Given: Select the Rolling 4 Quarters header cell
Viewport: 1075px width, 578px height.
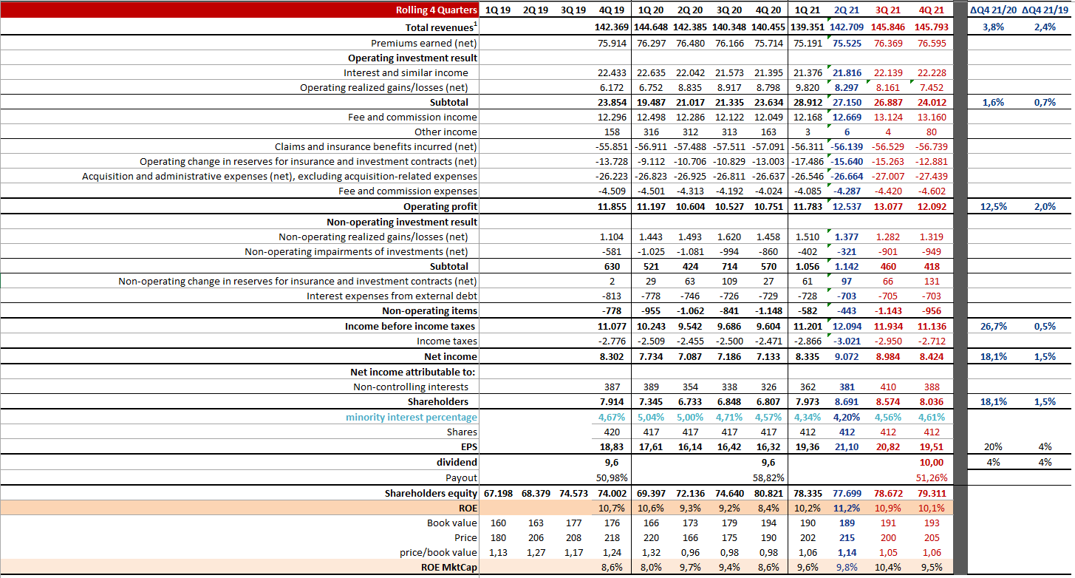Looking at the screenshot, I should [436, 10].
